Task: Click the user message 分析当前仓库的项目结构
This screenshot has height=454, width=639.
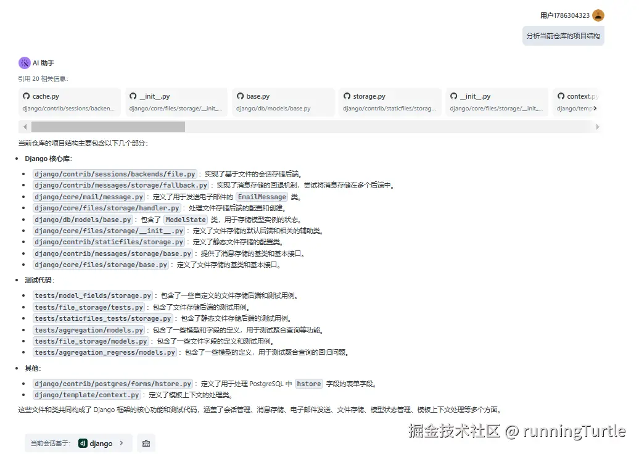Action: click(563, 36)
